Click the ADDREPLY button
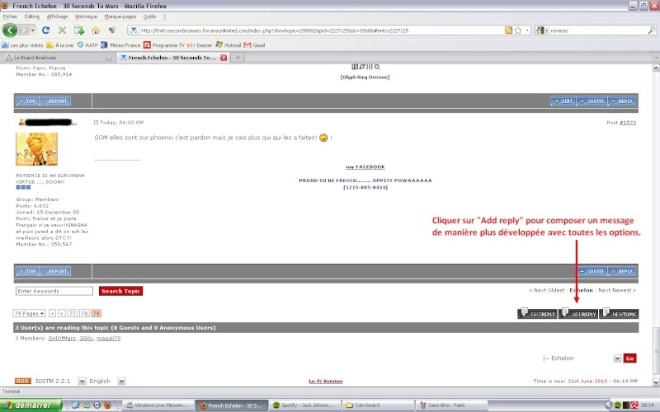Viewport: 660px width, 412px height. [578, 314]
